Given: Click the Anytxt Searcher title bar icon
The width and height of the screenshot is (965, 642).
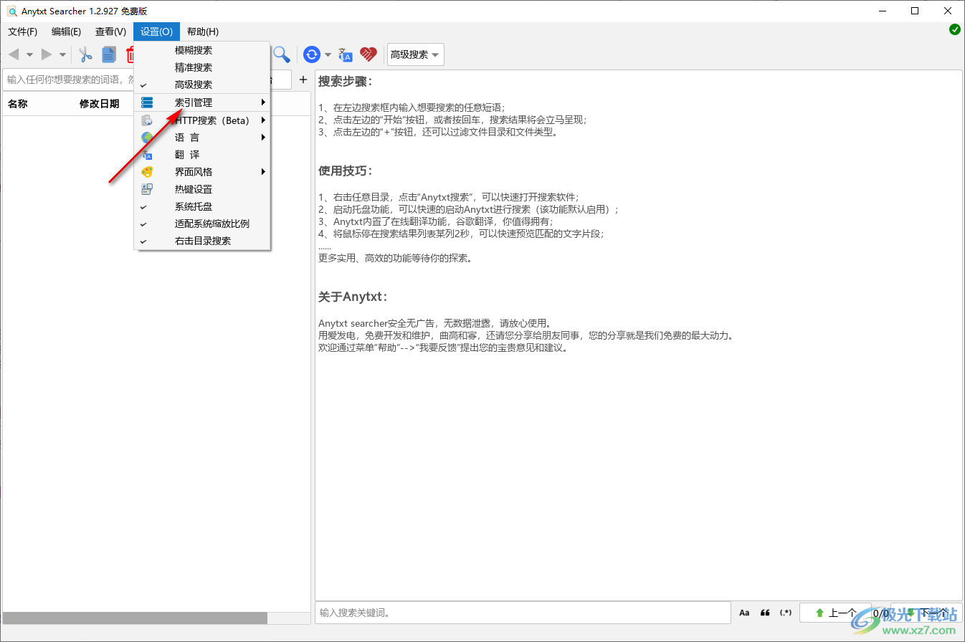Looking at the screenshot, I should [11, 11].
